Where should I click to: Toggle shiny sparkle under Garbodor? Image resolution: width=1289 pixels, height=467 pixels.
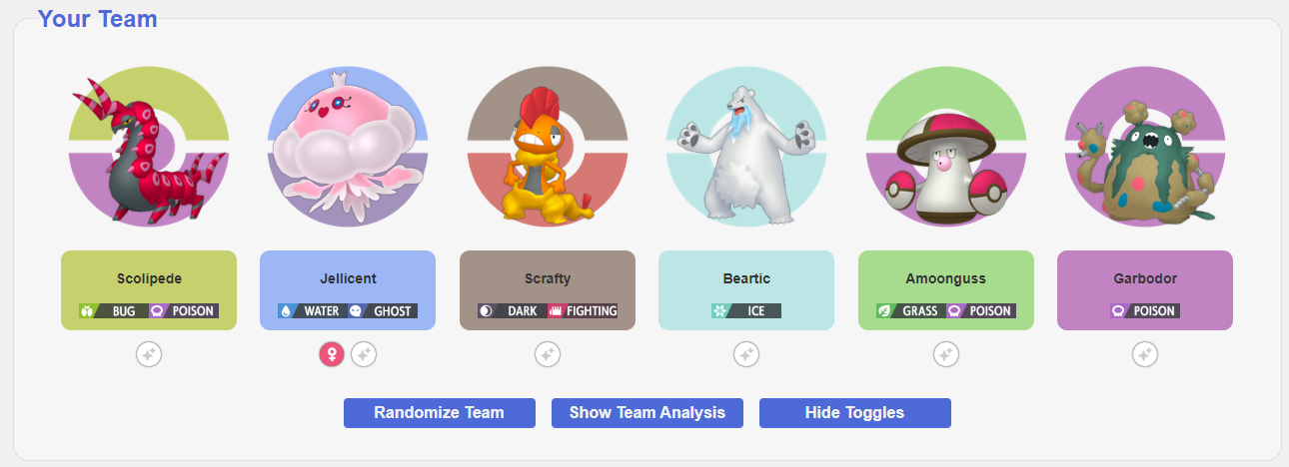[x=1145, y=354]
